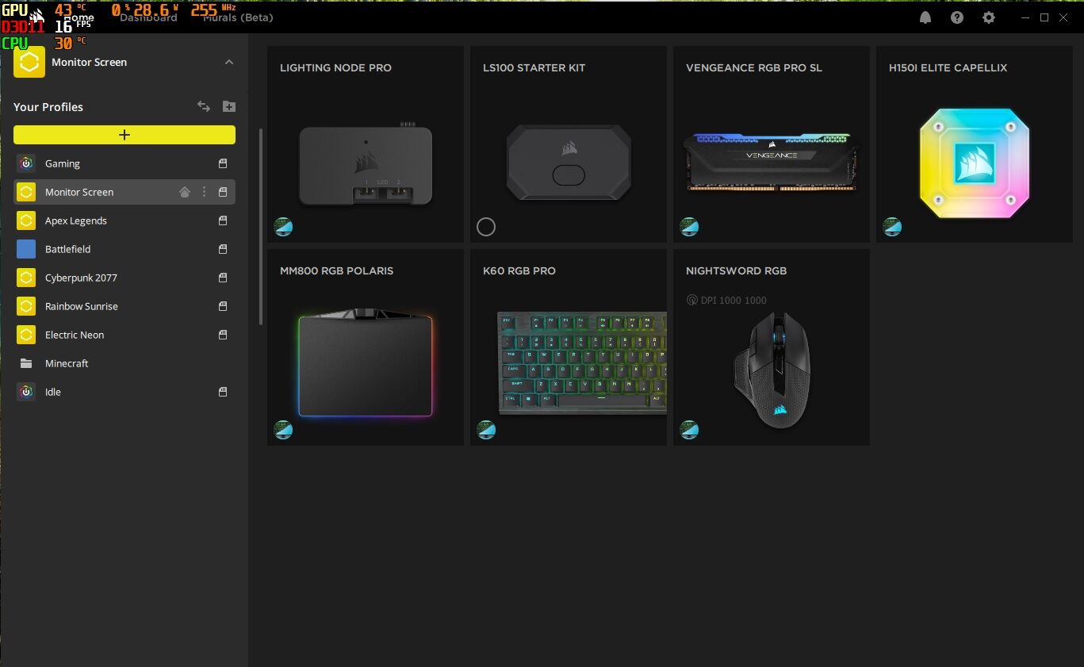Click the import/export profiles arrows icon
1084x667 pixels.
point(204,106)
